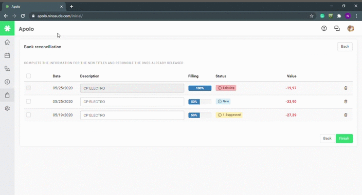Toggle the select-all header checkbox
This screenshot has height=195, width=362.
click(x=28, y=76)
